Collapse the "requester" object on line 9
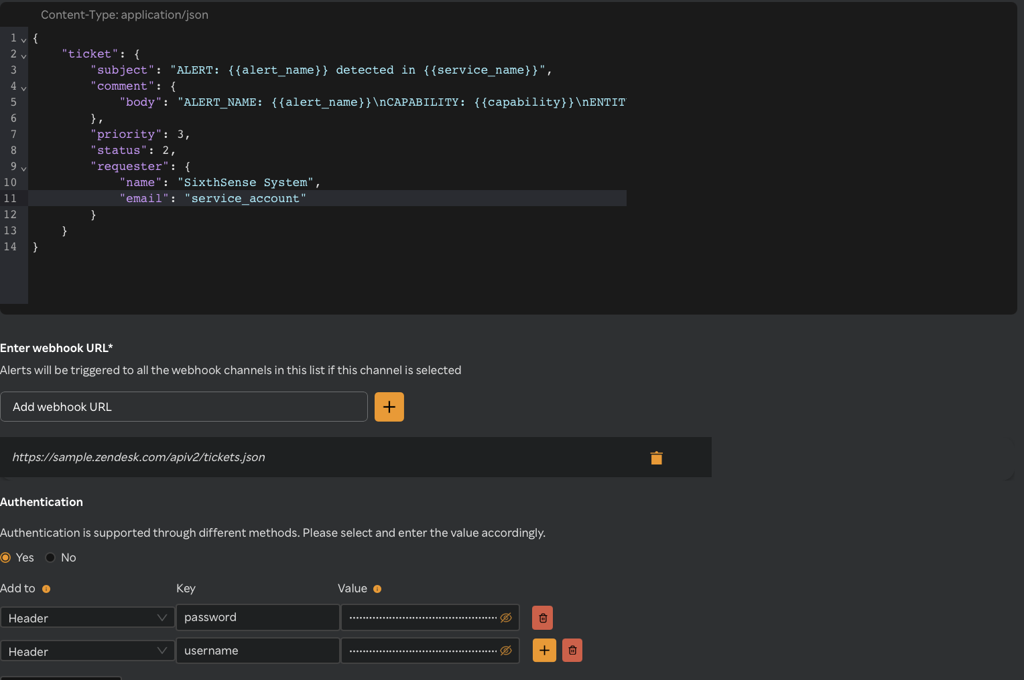1024x680 pixels. click(x=23, y=167)
